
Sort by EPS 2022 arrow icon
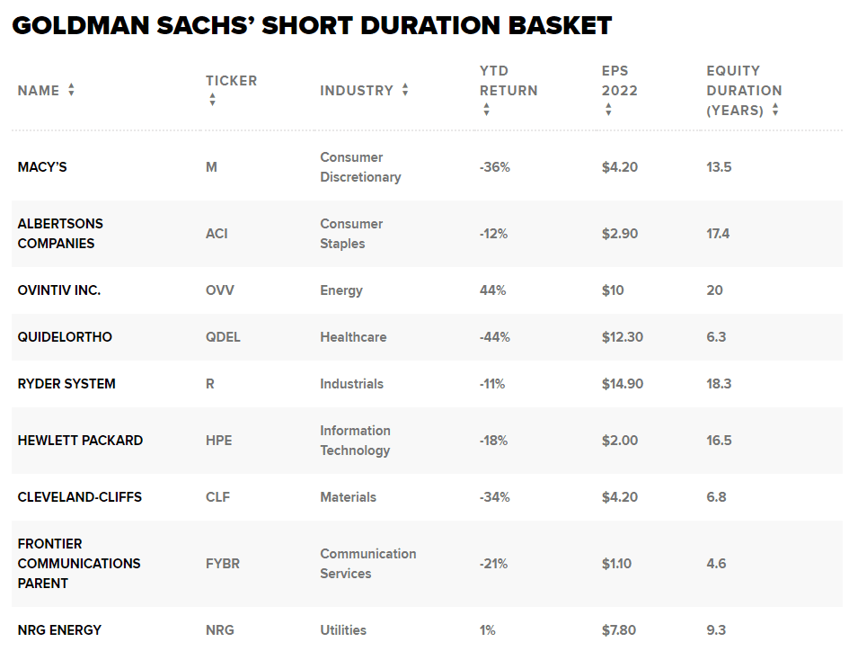[x=608, y=110]
